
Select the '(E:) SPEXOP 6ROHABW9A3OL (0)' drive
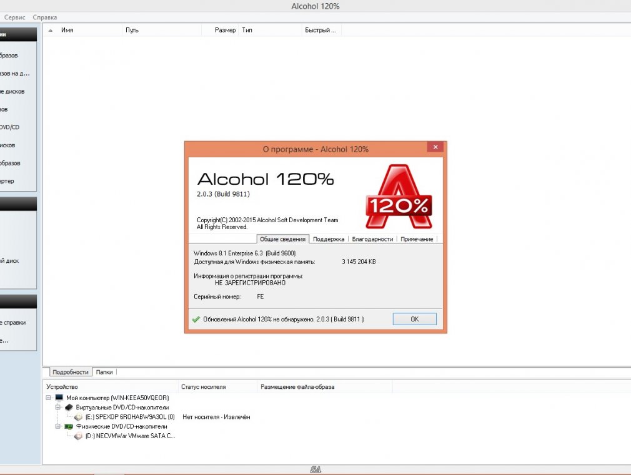click(130, 417)
